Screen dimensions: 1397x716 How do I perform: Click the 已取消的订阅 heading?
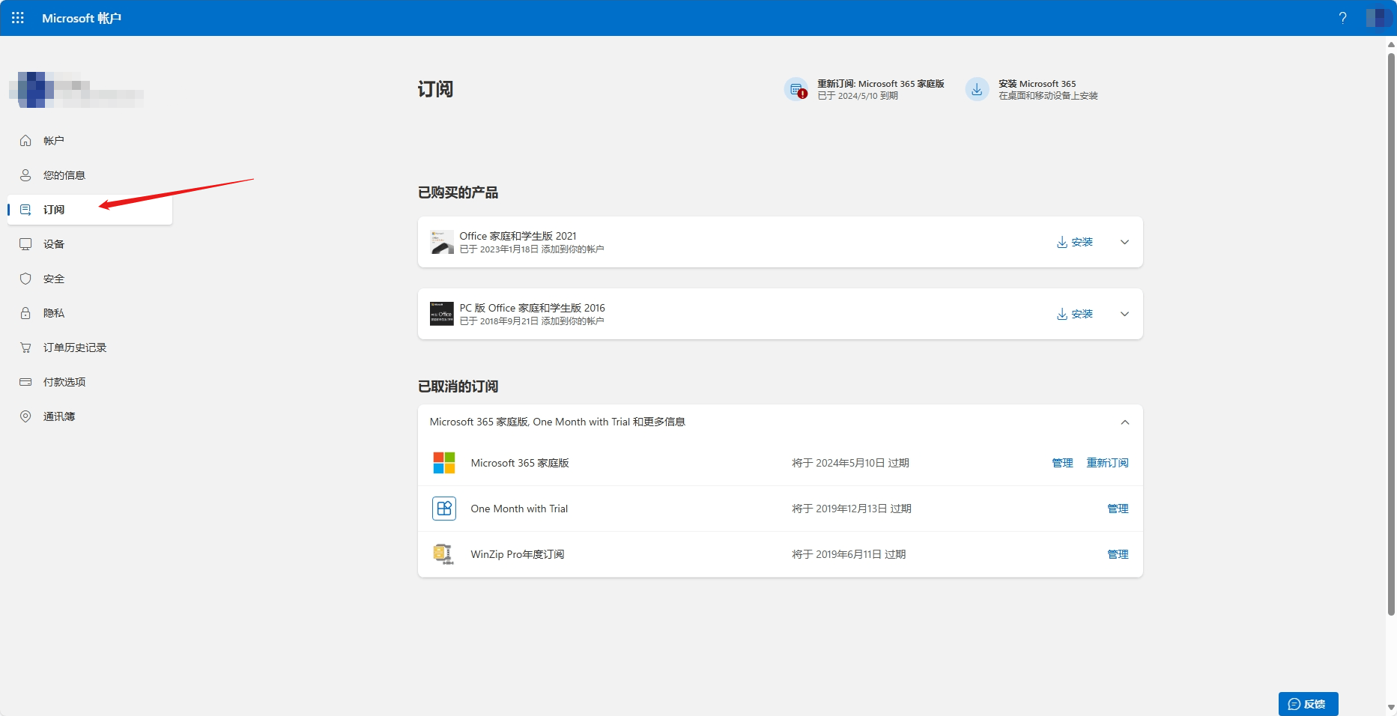coord(458,386)
